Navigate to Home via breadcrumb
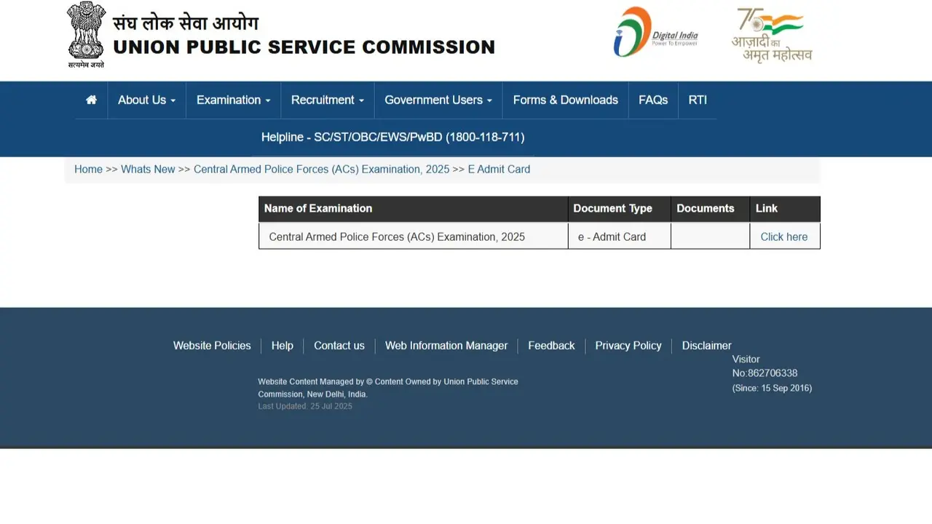This screenshot has height=524, width=932. [88, 169]
